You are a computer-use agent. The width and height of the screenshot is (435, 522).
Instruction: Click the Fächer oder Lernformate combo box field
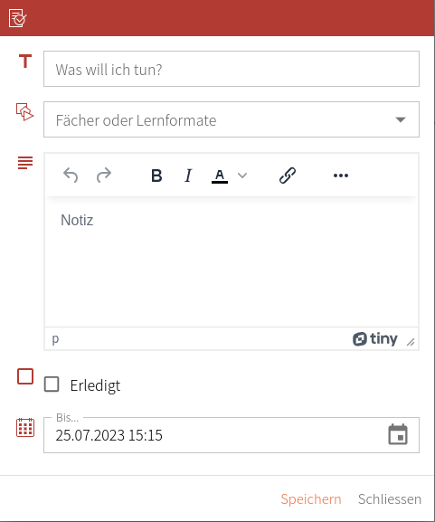coord(232,119)
